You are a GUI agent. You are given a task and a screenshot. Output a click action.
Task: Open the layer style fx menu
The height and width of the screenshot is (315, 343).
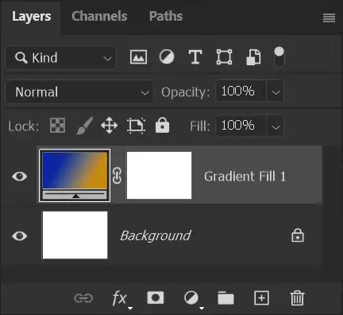point(121,299)
